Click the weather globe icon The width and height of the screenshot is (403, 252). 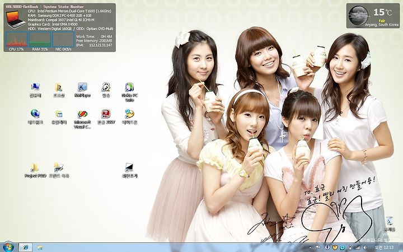pyautogui.click(x=359, y=15)
